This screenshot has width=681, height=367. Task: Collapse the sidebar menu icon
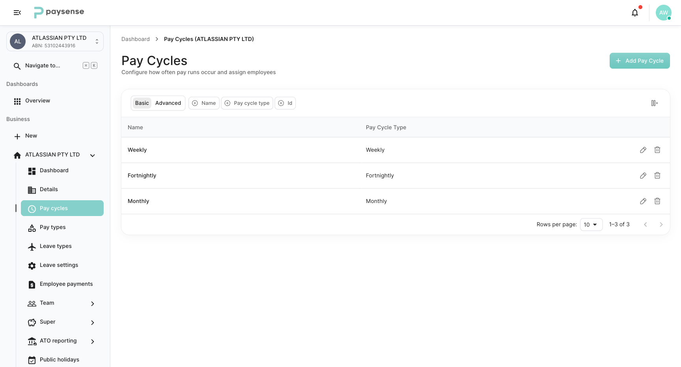(x=17, y=13)
